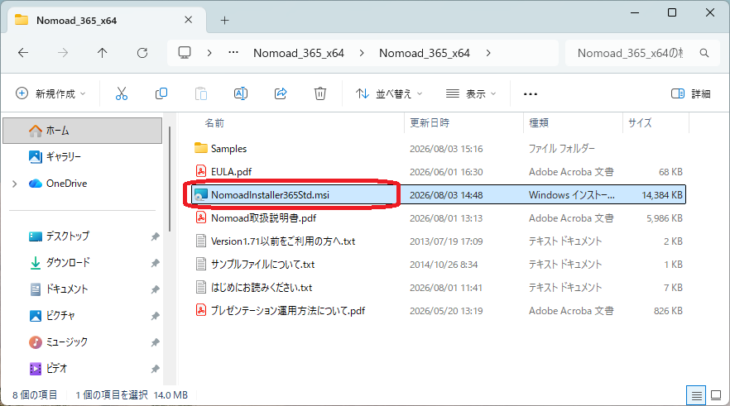
Task: Click chevron right of the PC icon
Action: pyautogui.click(x=209, y=53)
